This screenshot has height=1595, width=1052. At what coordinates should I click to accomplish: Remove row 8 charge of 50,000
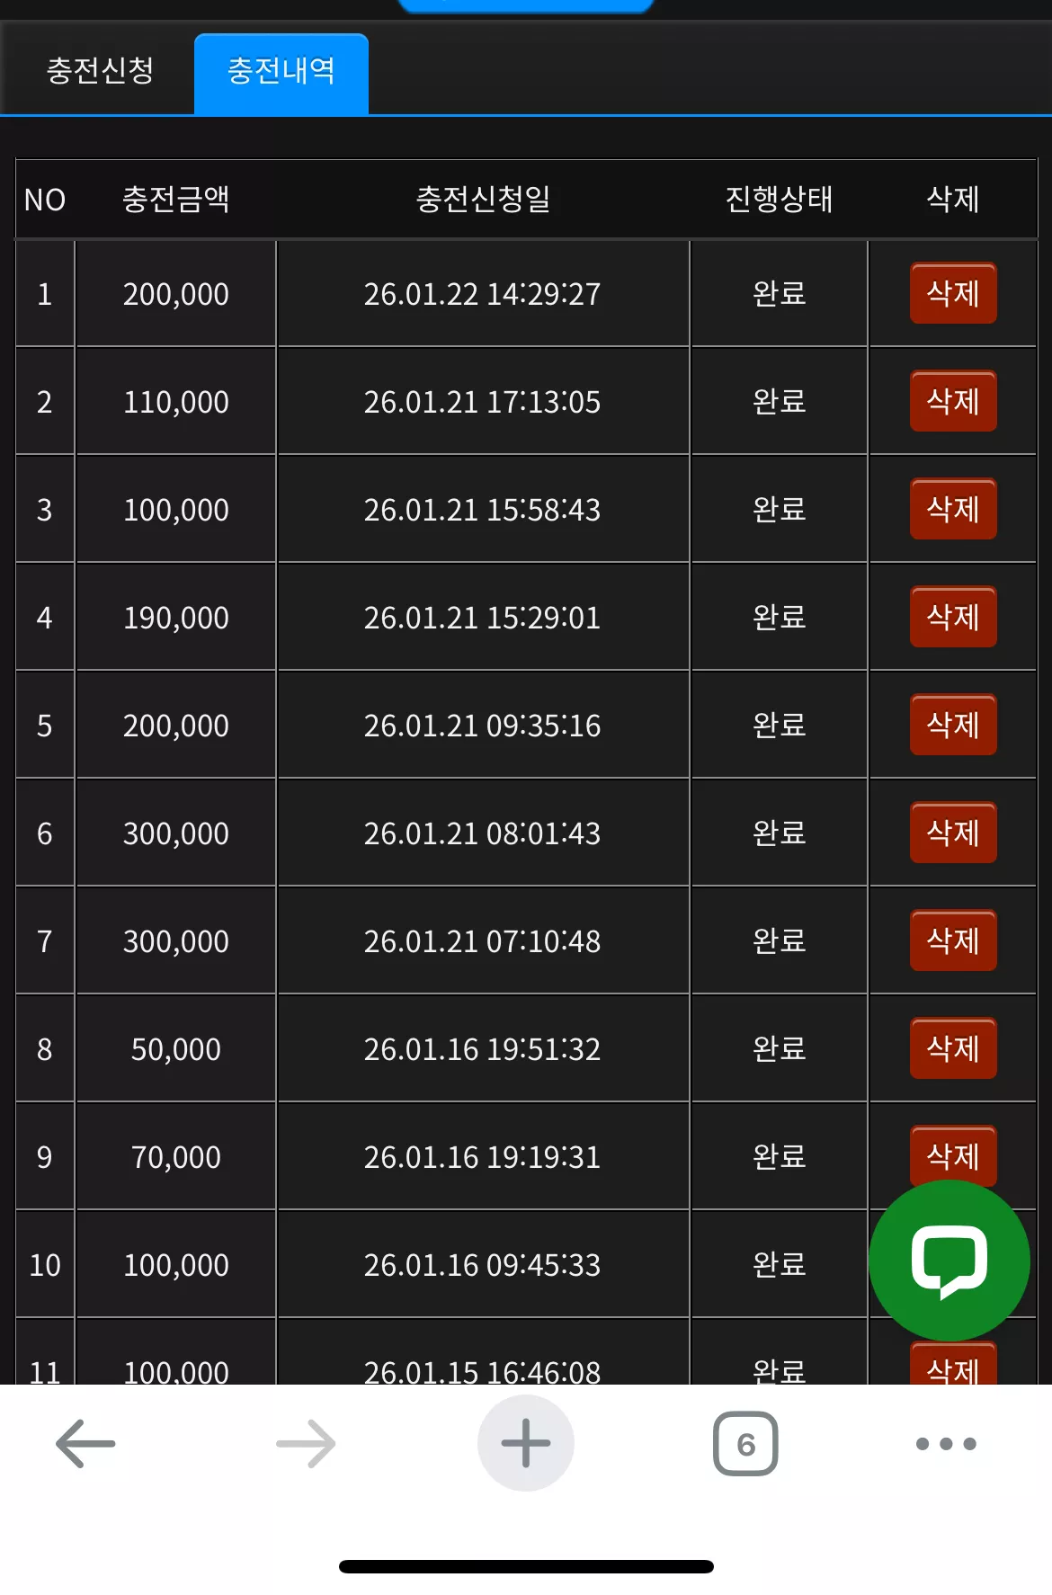(953, 1048)
